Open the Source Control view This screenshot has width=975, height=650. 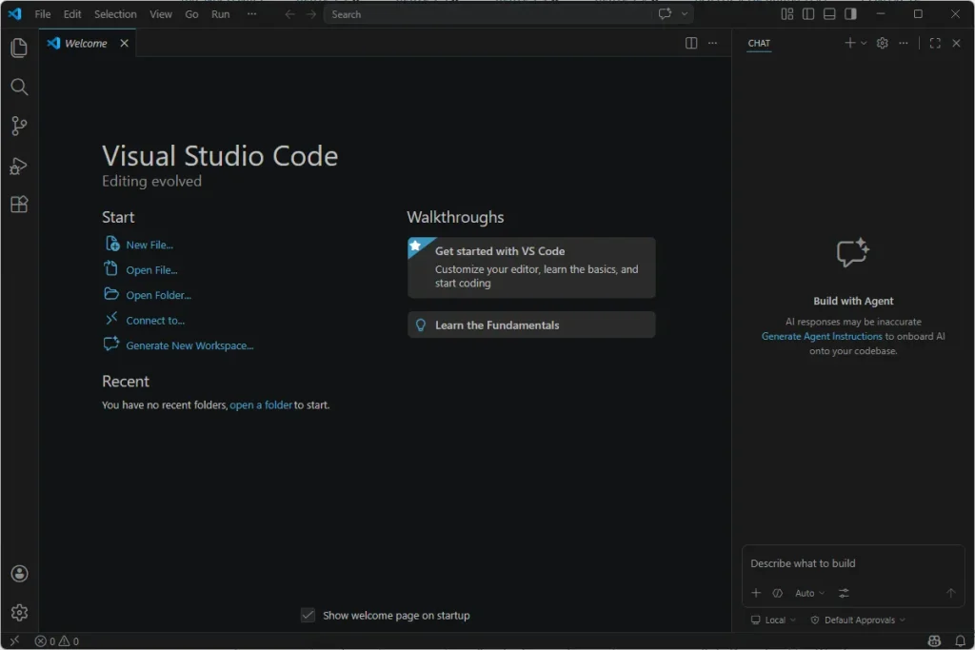tap(19, 126)
